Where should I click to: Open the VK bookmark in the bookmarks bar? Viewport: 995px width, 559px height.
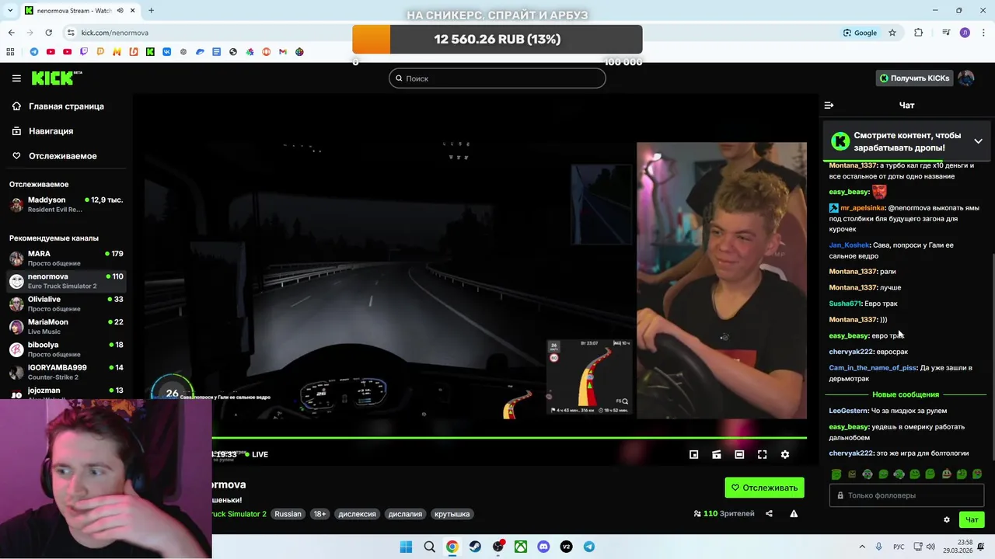(166, 52)
